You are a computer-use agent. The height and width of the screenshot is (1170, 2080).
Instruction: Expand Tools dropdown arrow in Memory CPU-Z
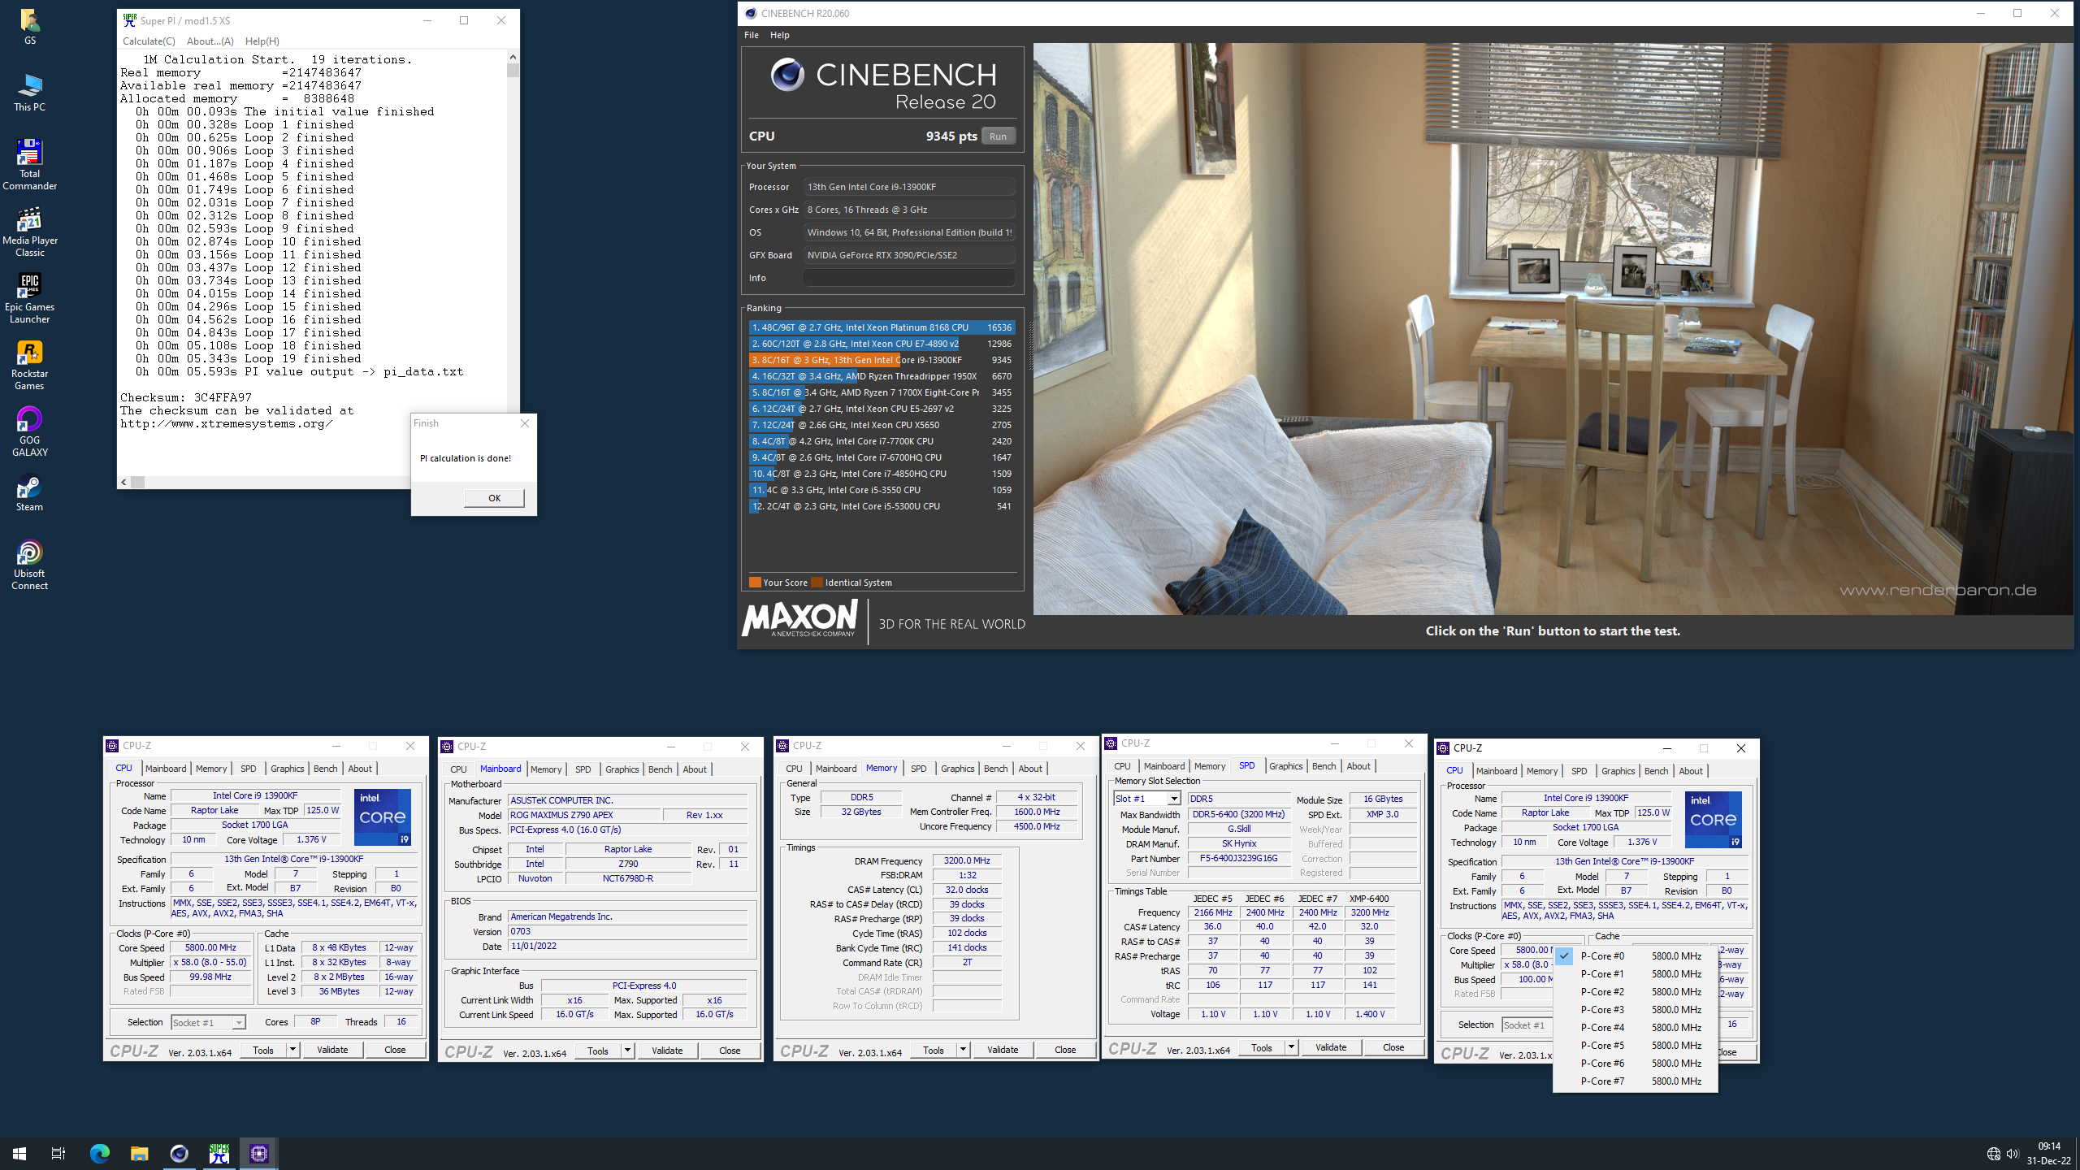coord(963,1051)
